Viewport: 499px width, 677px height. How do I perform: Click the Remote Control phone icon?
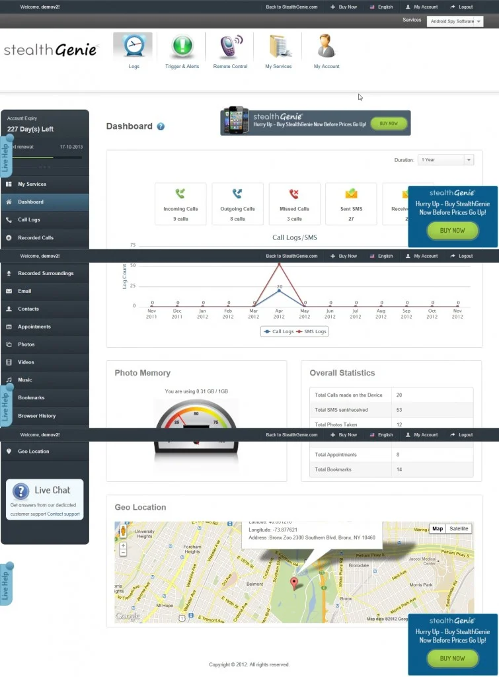coord(230,46)
